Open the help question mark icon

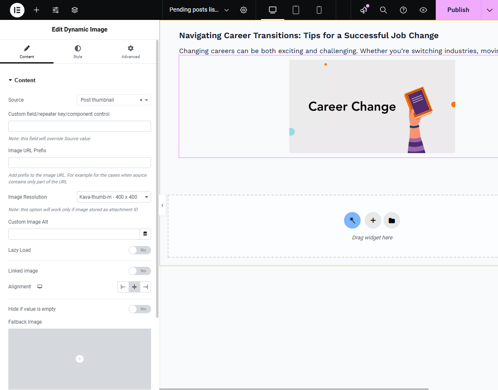point(403,10)
